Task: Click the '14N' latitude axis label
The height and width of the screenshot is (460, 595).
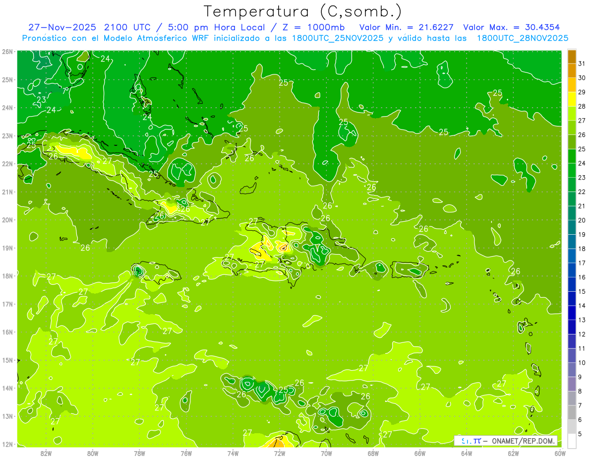Action: (7, 388)
